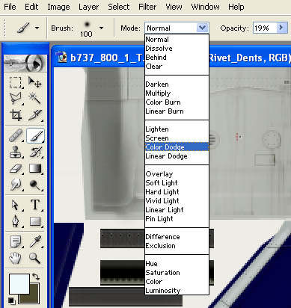Select the Polygonal Lasso tool

click(x=16, y=98)
